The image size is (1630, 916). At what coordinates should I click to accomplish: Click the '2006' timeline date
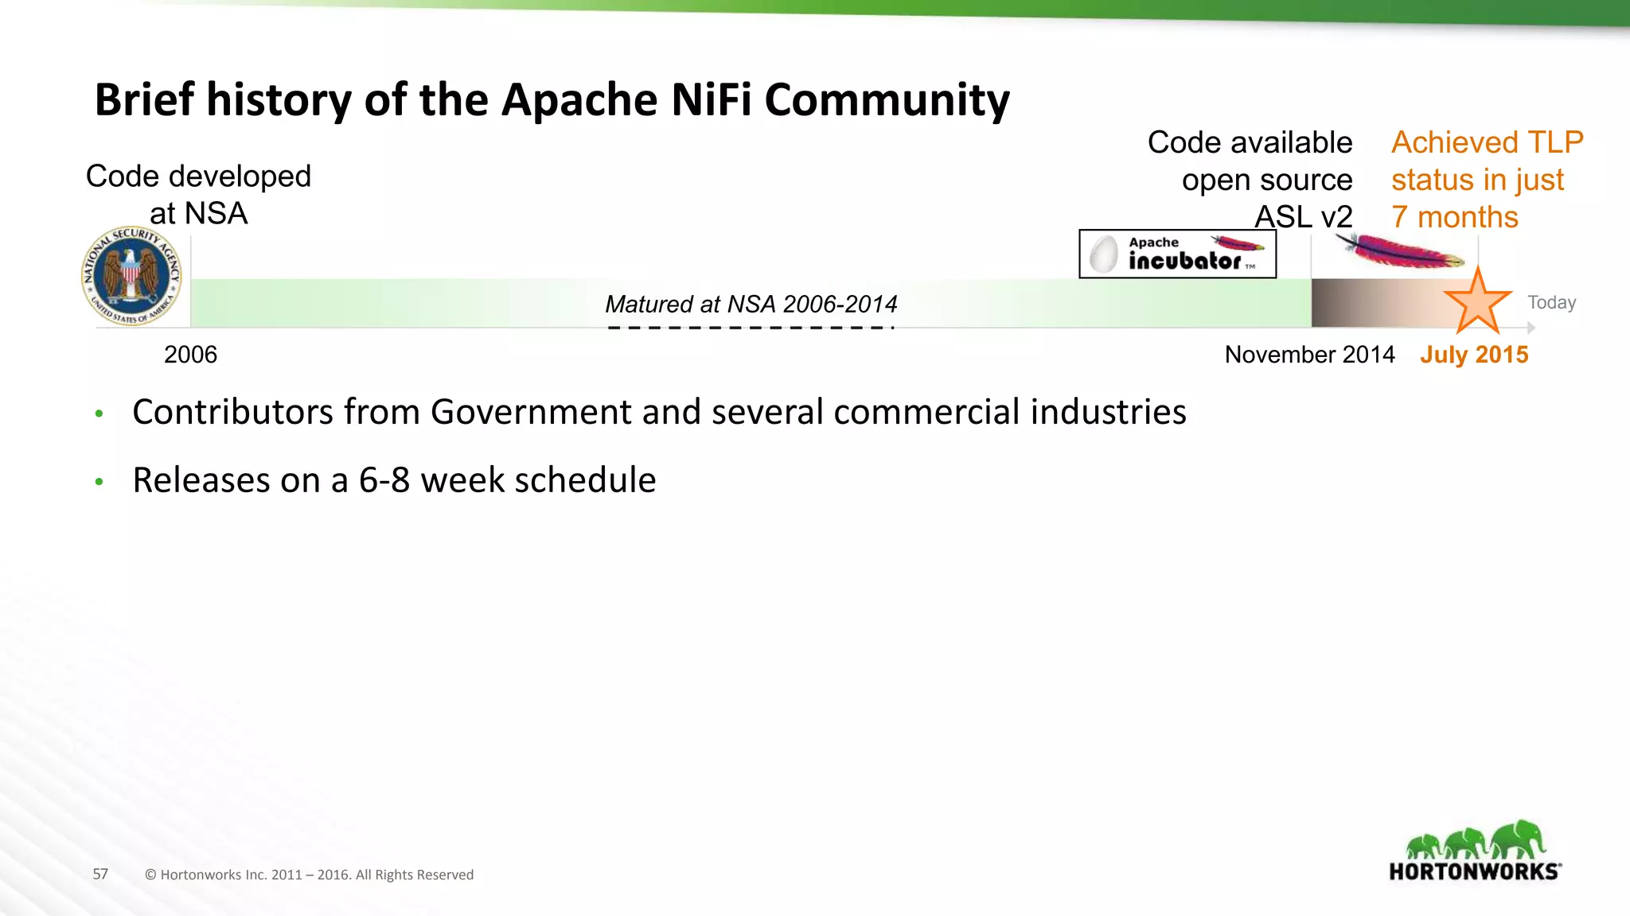pos(190,354)
